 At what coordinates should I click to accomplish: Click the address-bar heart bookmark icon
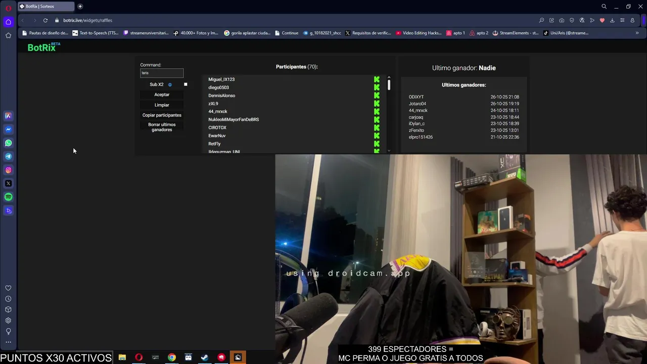pos(602,20)
